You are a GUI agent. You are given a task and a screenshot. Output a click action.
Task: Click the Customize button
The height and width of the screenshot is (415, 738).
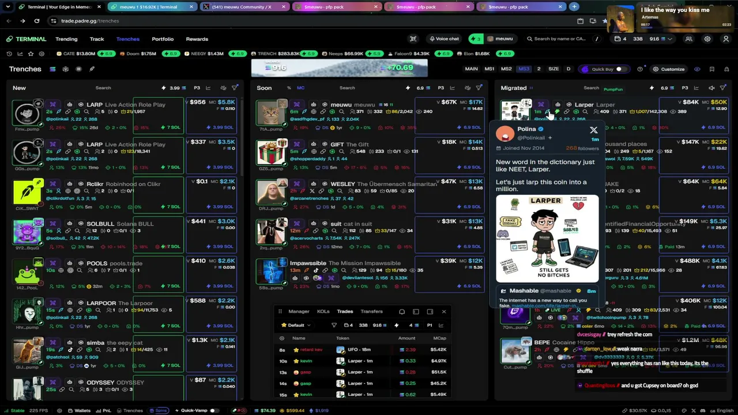(668, 69)
